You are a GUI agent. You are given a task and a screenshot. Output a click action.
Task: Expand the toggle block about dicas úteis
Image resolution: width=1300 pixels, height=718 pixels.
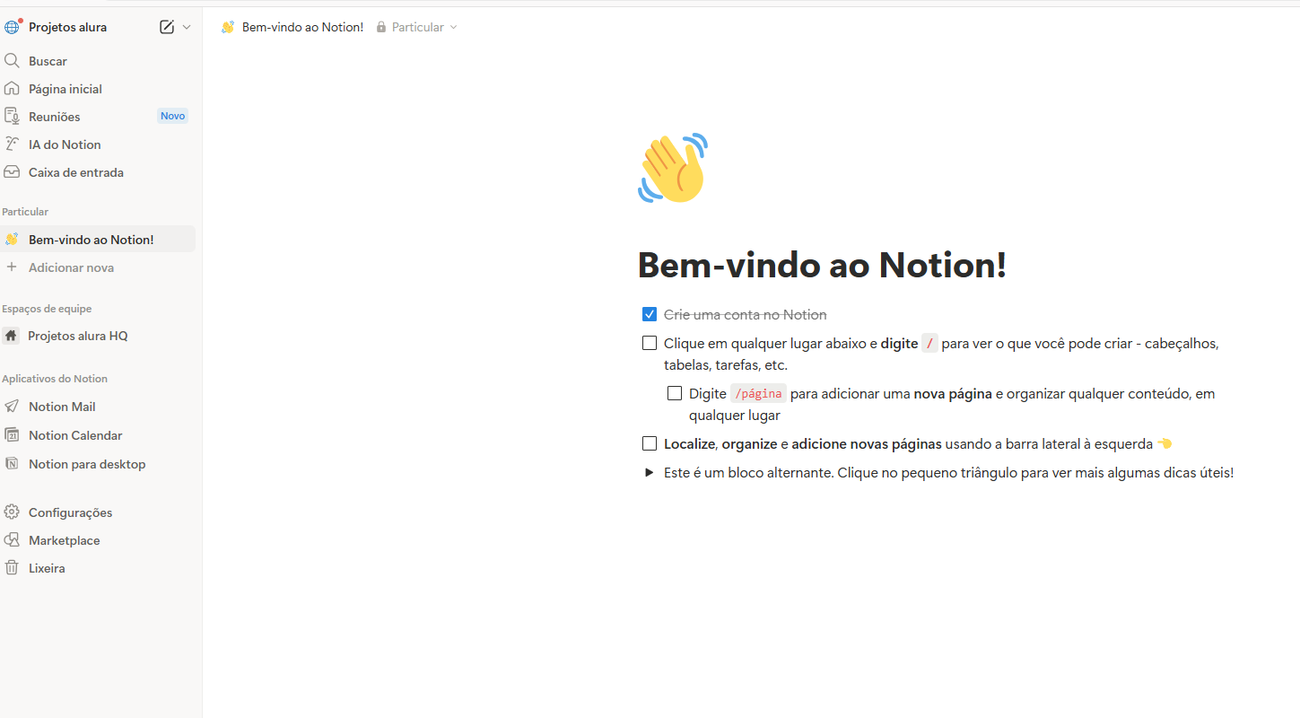649,471
